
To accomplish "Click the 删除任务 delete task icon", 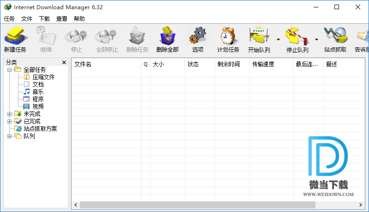I will [137, 36].
